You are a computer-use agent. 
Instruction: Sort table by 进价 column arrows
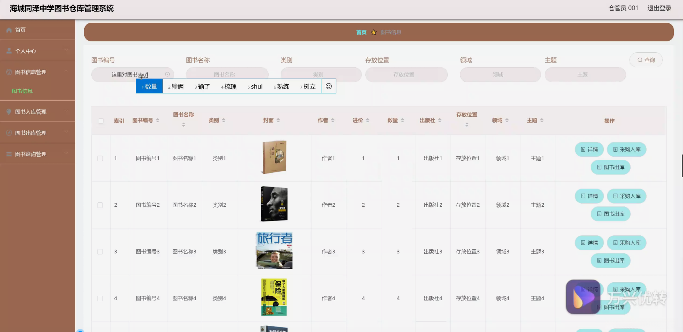click(x=368, y=120)
